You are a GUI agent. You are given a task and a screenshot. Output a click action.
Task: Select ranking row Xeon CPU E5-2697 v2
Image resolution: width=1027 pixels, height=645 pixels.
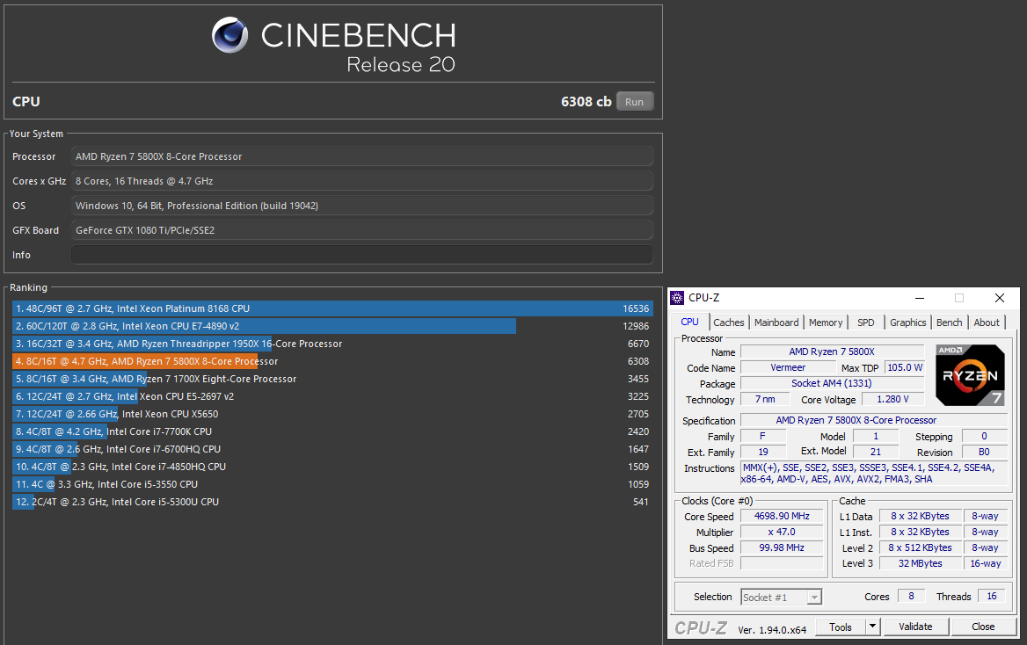(332, 396)
